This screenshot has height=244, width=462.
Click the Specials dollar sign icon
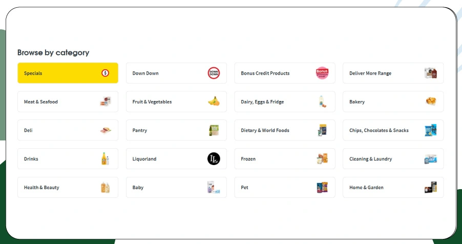click(x=106, y=73)
